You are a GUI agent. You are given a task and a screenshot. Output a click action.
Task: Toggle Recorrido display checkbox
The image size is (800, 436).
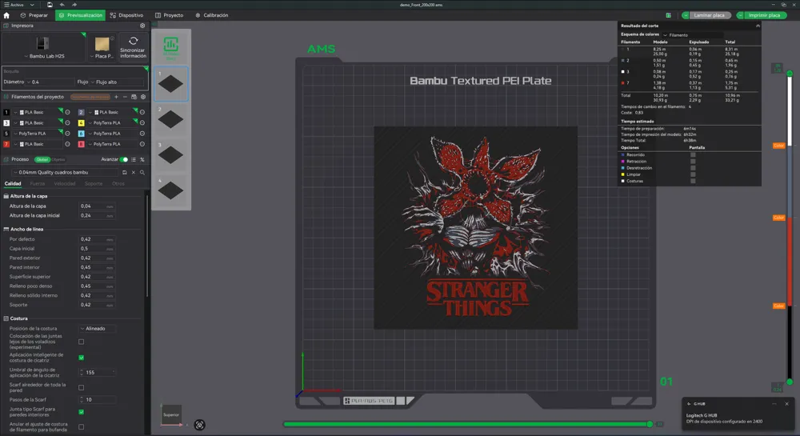[x=693, y=154]
